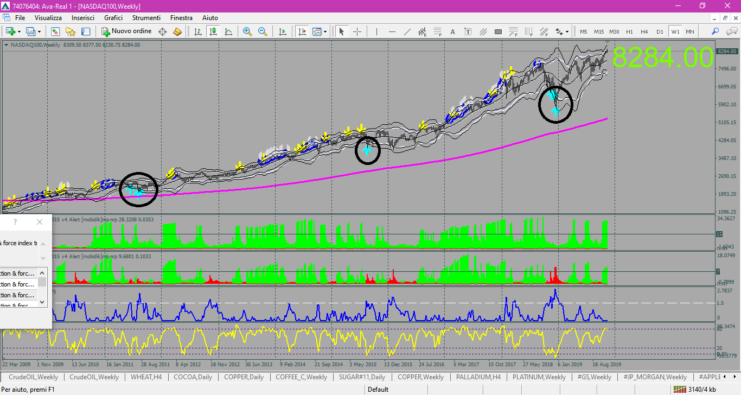This screenshot has height=395, width=741.
Task: Open the Visualizza menu
Action: tap(48, 18)
